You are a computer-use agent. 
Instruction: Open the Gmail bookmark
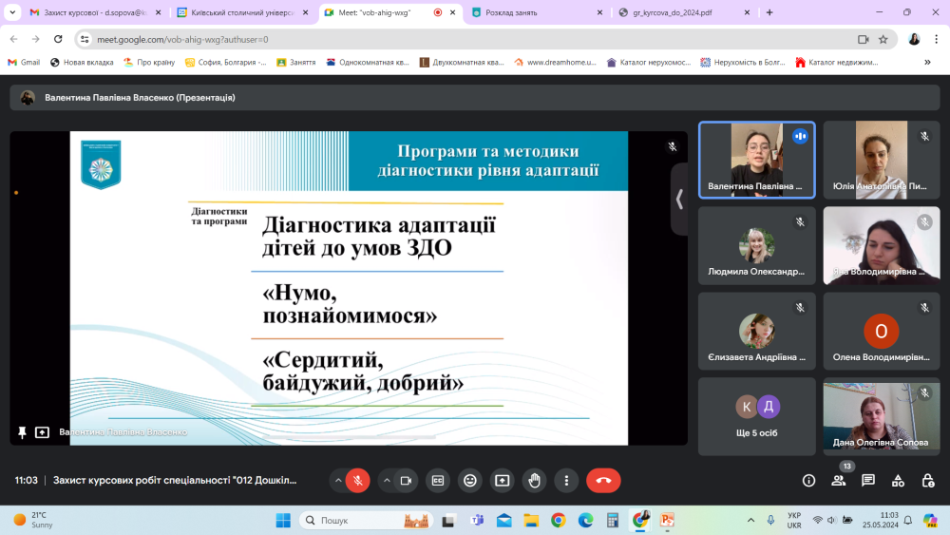(x=24, y=62)
